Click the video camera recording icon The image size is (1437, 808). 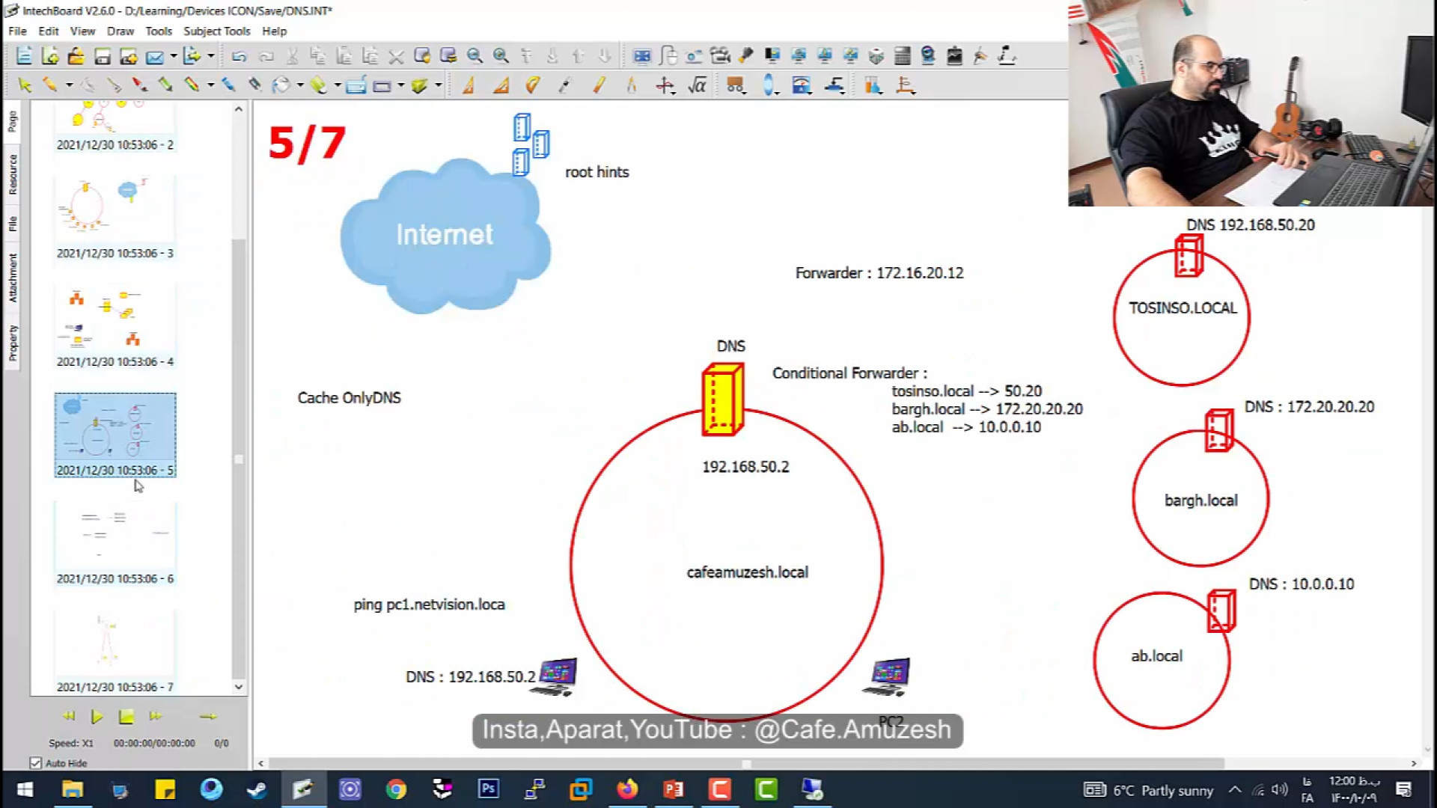720,56
